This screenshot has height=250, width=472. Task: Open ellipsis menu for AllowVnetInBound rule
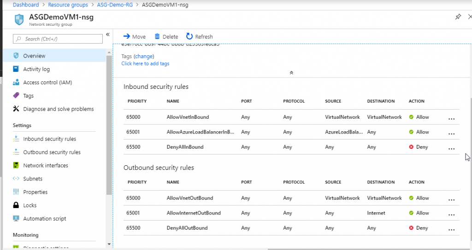[x=451, y=118]
